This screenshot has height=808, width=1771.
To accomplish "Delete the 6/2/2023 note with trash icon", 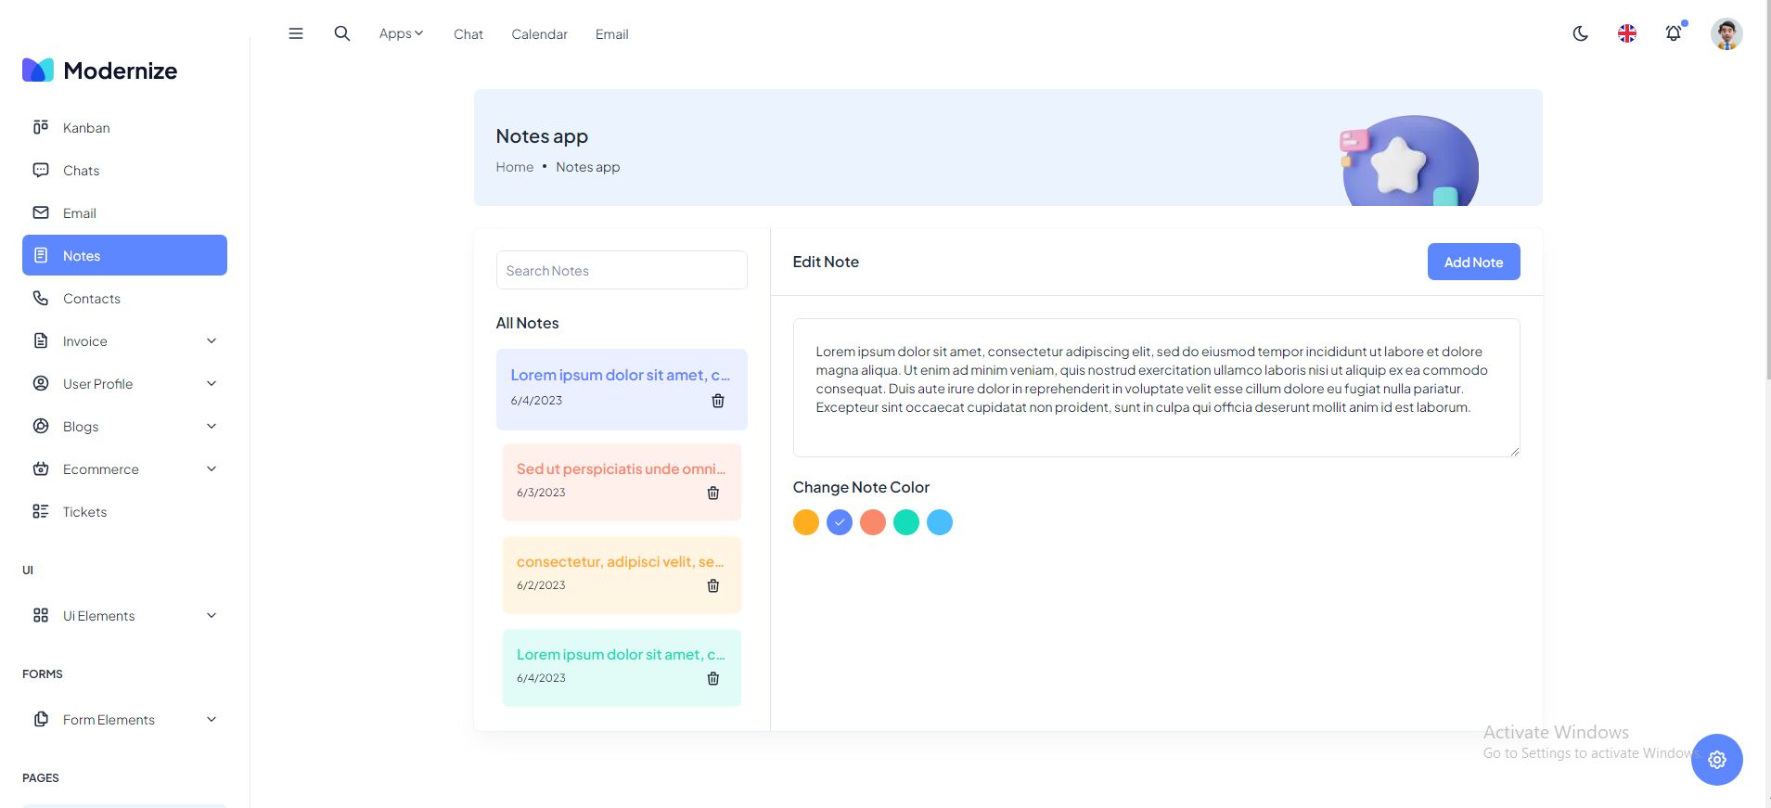I will [x=713, y=585].
